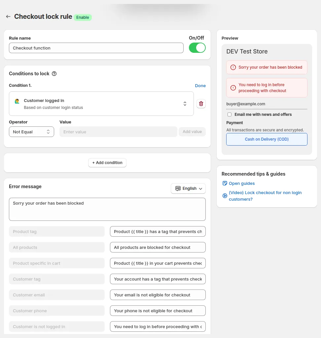
Task: Delete Condition 1 with the trash icon
Action: 201,104
